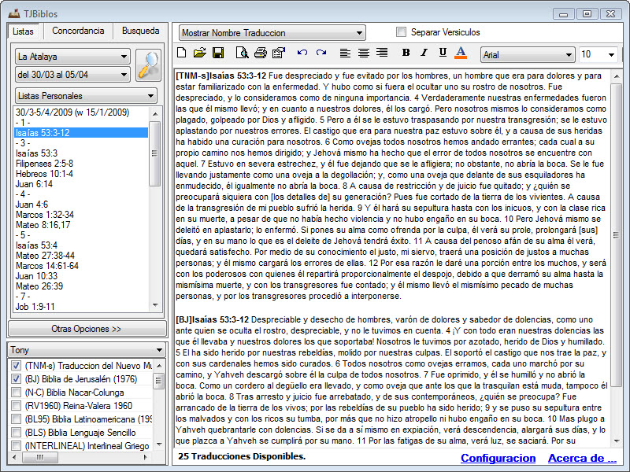Viewport: 630px width, 472px height.
Task: Click the main text scrollbar up arrow
Action: [616, 76]
